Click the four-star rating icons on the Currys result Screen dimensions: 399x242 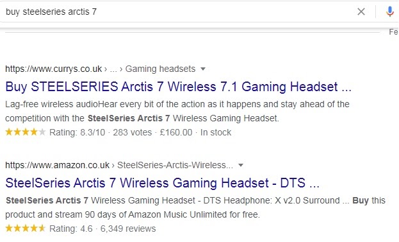click(26, 132)
